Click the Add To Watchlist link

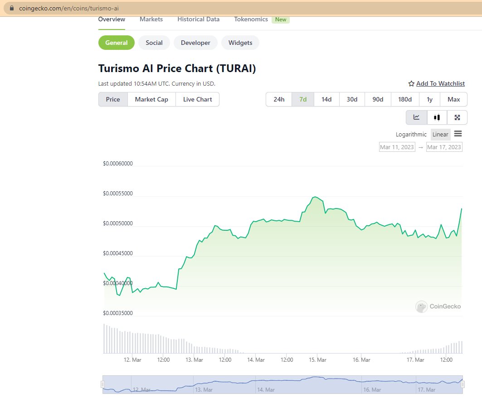pos(441,83)
